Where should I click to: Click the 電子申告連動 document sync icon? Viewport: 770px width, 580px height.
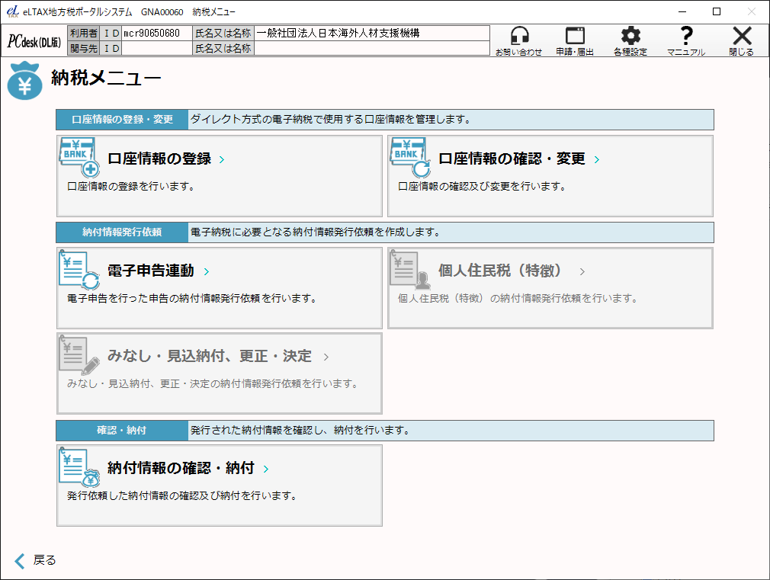pos(79,269)
